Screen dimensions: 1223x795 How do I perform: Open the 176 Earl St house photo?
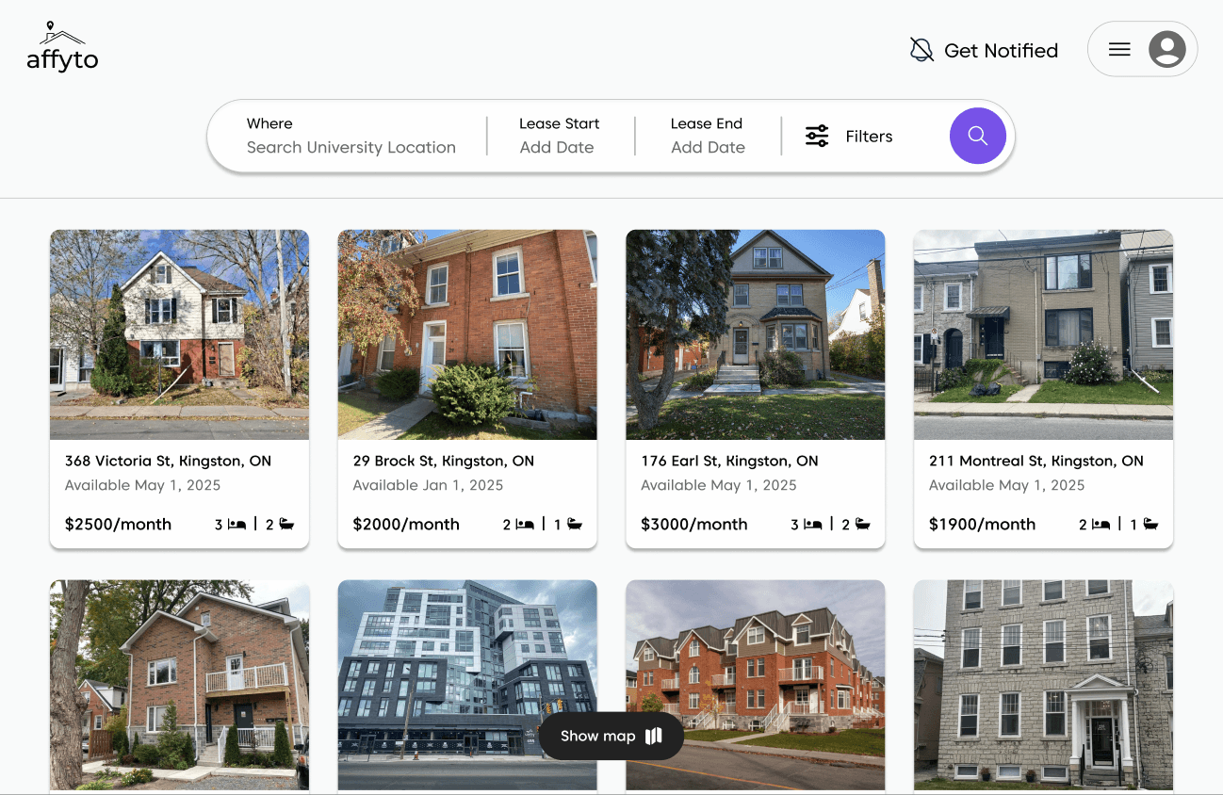coord(756,334)
